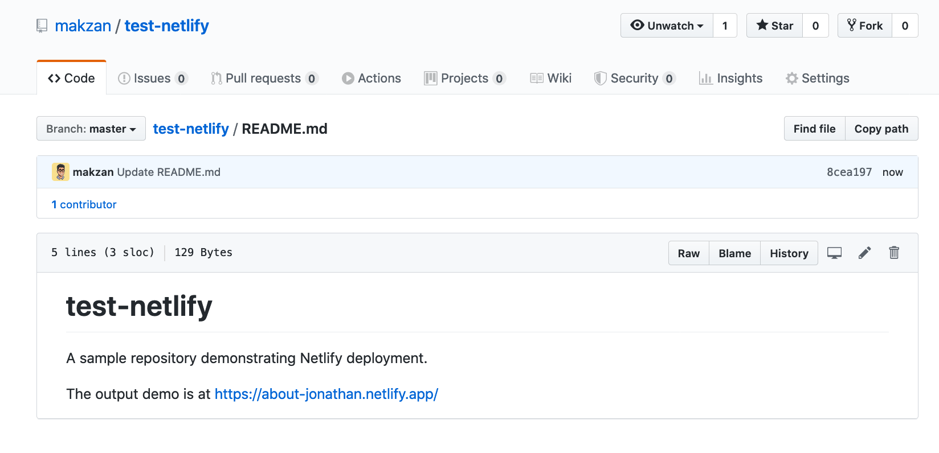Star the repository

(775, 26)
